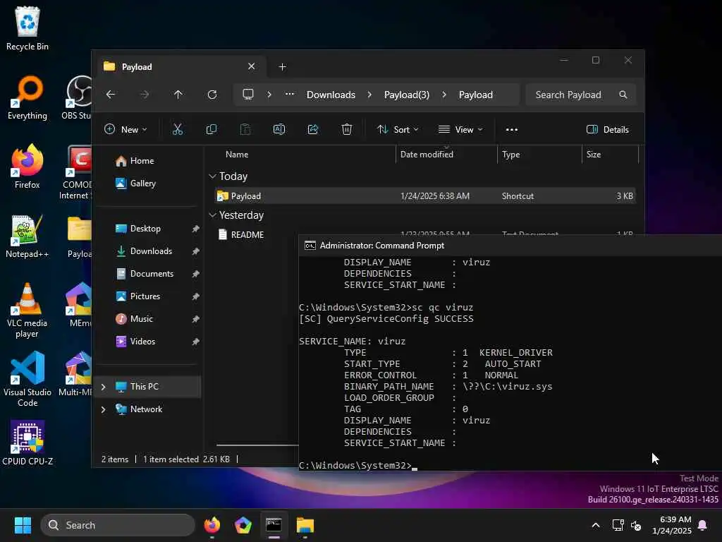
Task: Click the Rename icon in Explorer toolbar
Action: [x=279, y=130]
